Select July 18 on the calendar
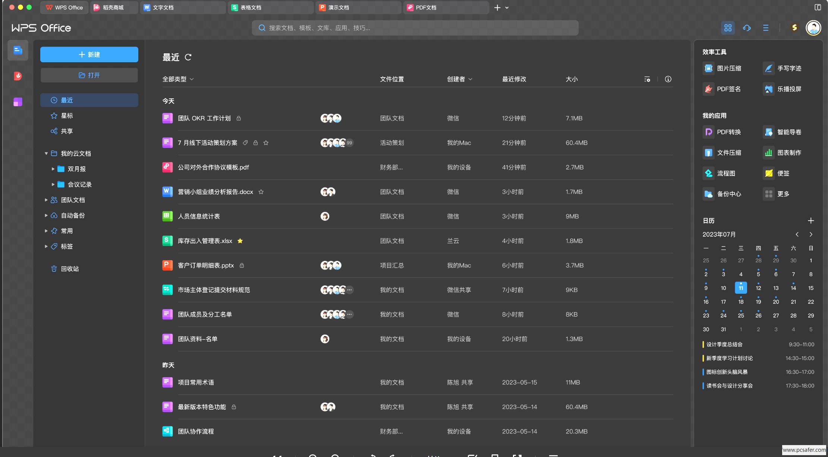This screenshot has width=828, height=457. (741, 302)
